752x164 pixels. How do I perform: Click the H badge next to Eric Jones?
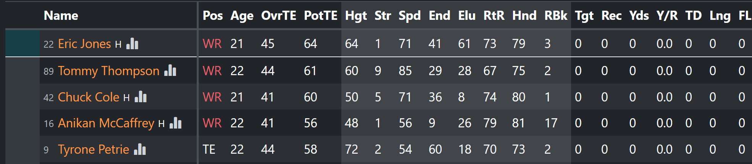tap(118, 45)
